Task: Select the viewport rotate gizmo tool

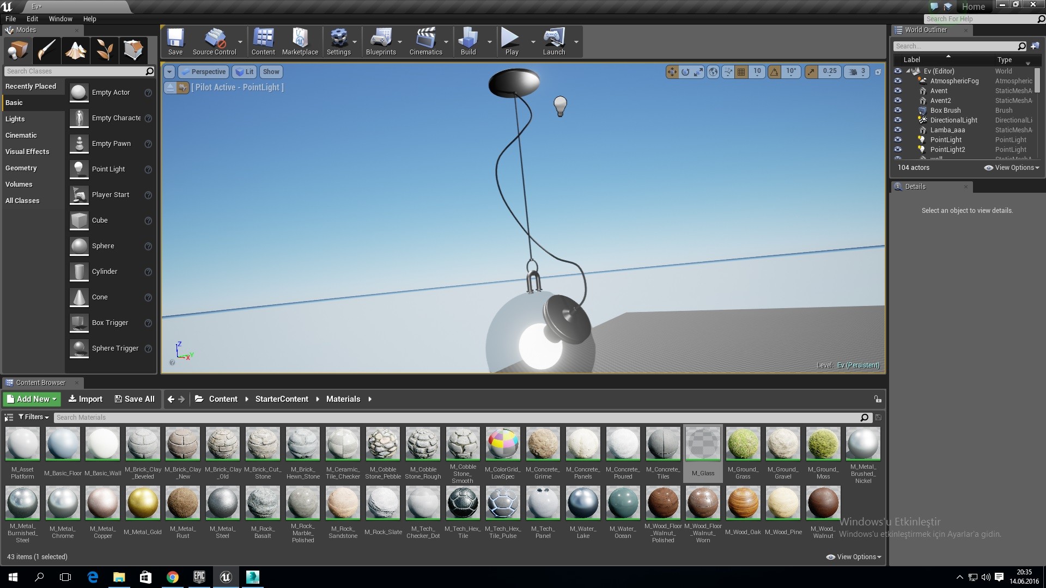Action: click(x=685, y=72)
